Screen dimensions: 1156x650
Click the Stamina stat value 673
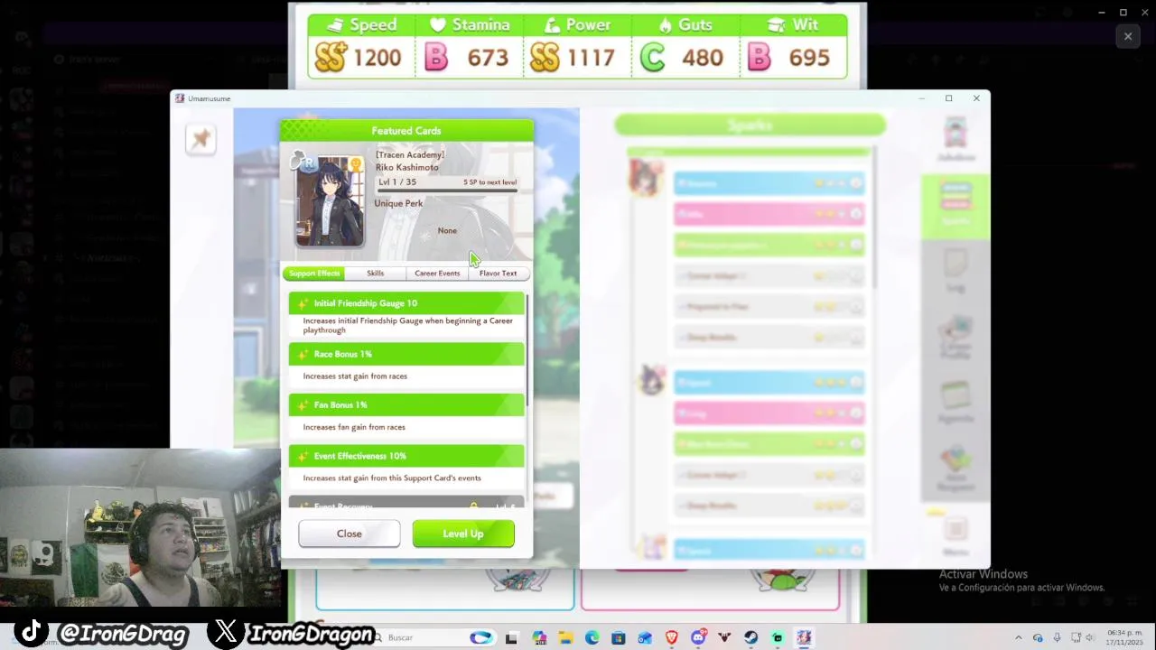(488, 58)
